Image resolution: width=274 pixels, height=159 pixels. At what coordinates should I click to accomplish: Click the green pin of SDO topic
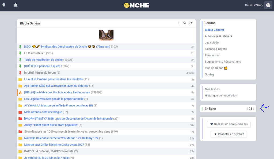[20, 47]
